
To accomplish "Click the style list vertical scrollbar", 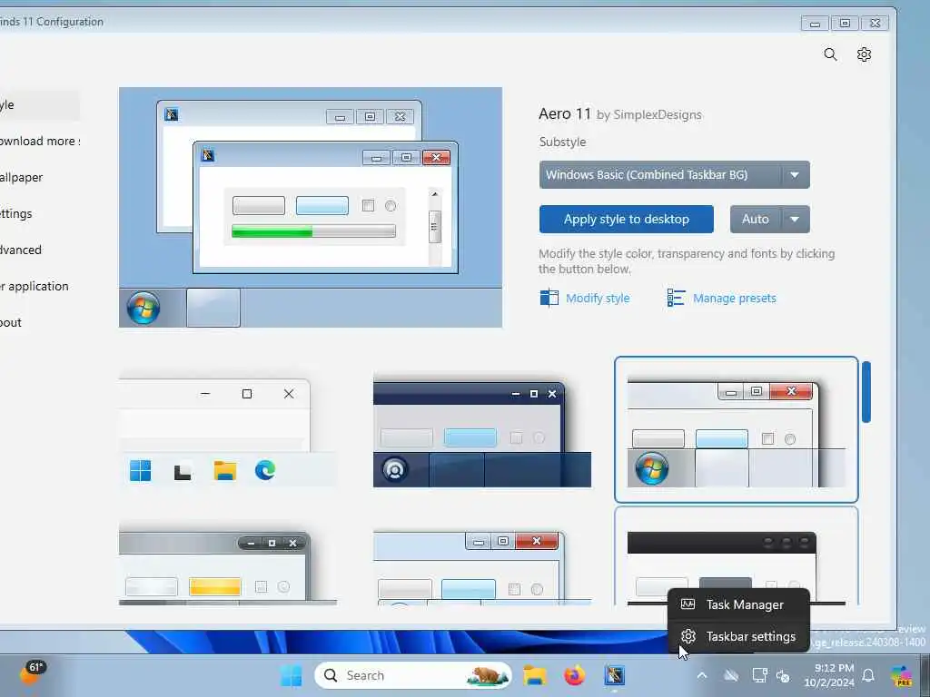I will (866, 392).
